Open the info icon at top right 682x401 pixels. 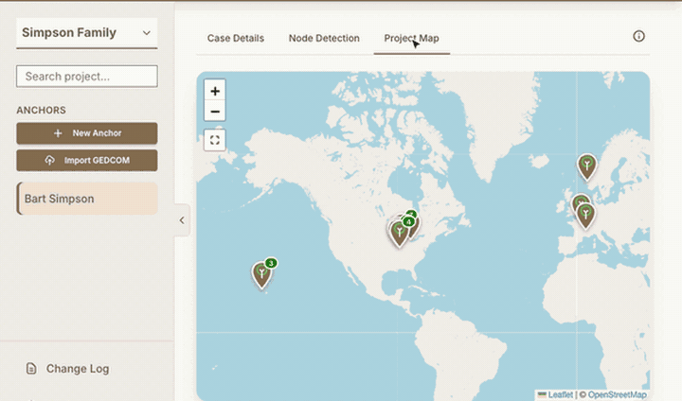pos(638,36)
